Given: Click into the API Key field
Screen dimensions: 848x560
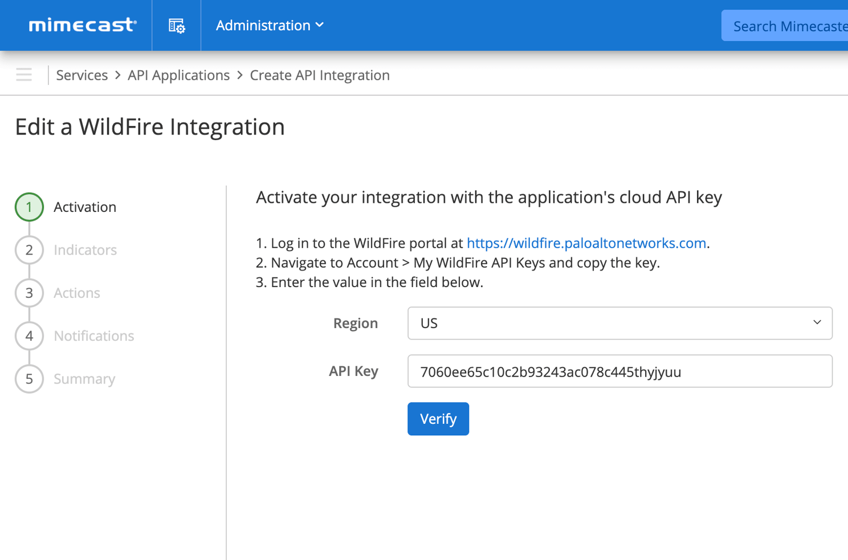Looking at the screenshot, I should (619, 371).
